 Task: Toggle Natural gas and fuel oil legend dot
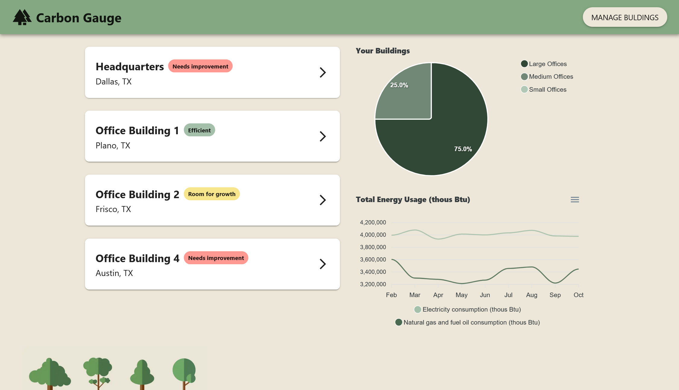coord(398,322)
